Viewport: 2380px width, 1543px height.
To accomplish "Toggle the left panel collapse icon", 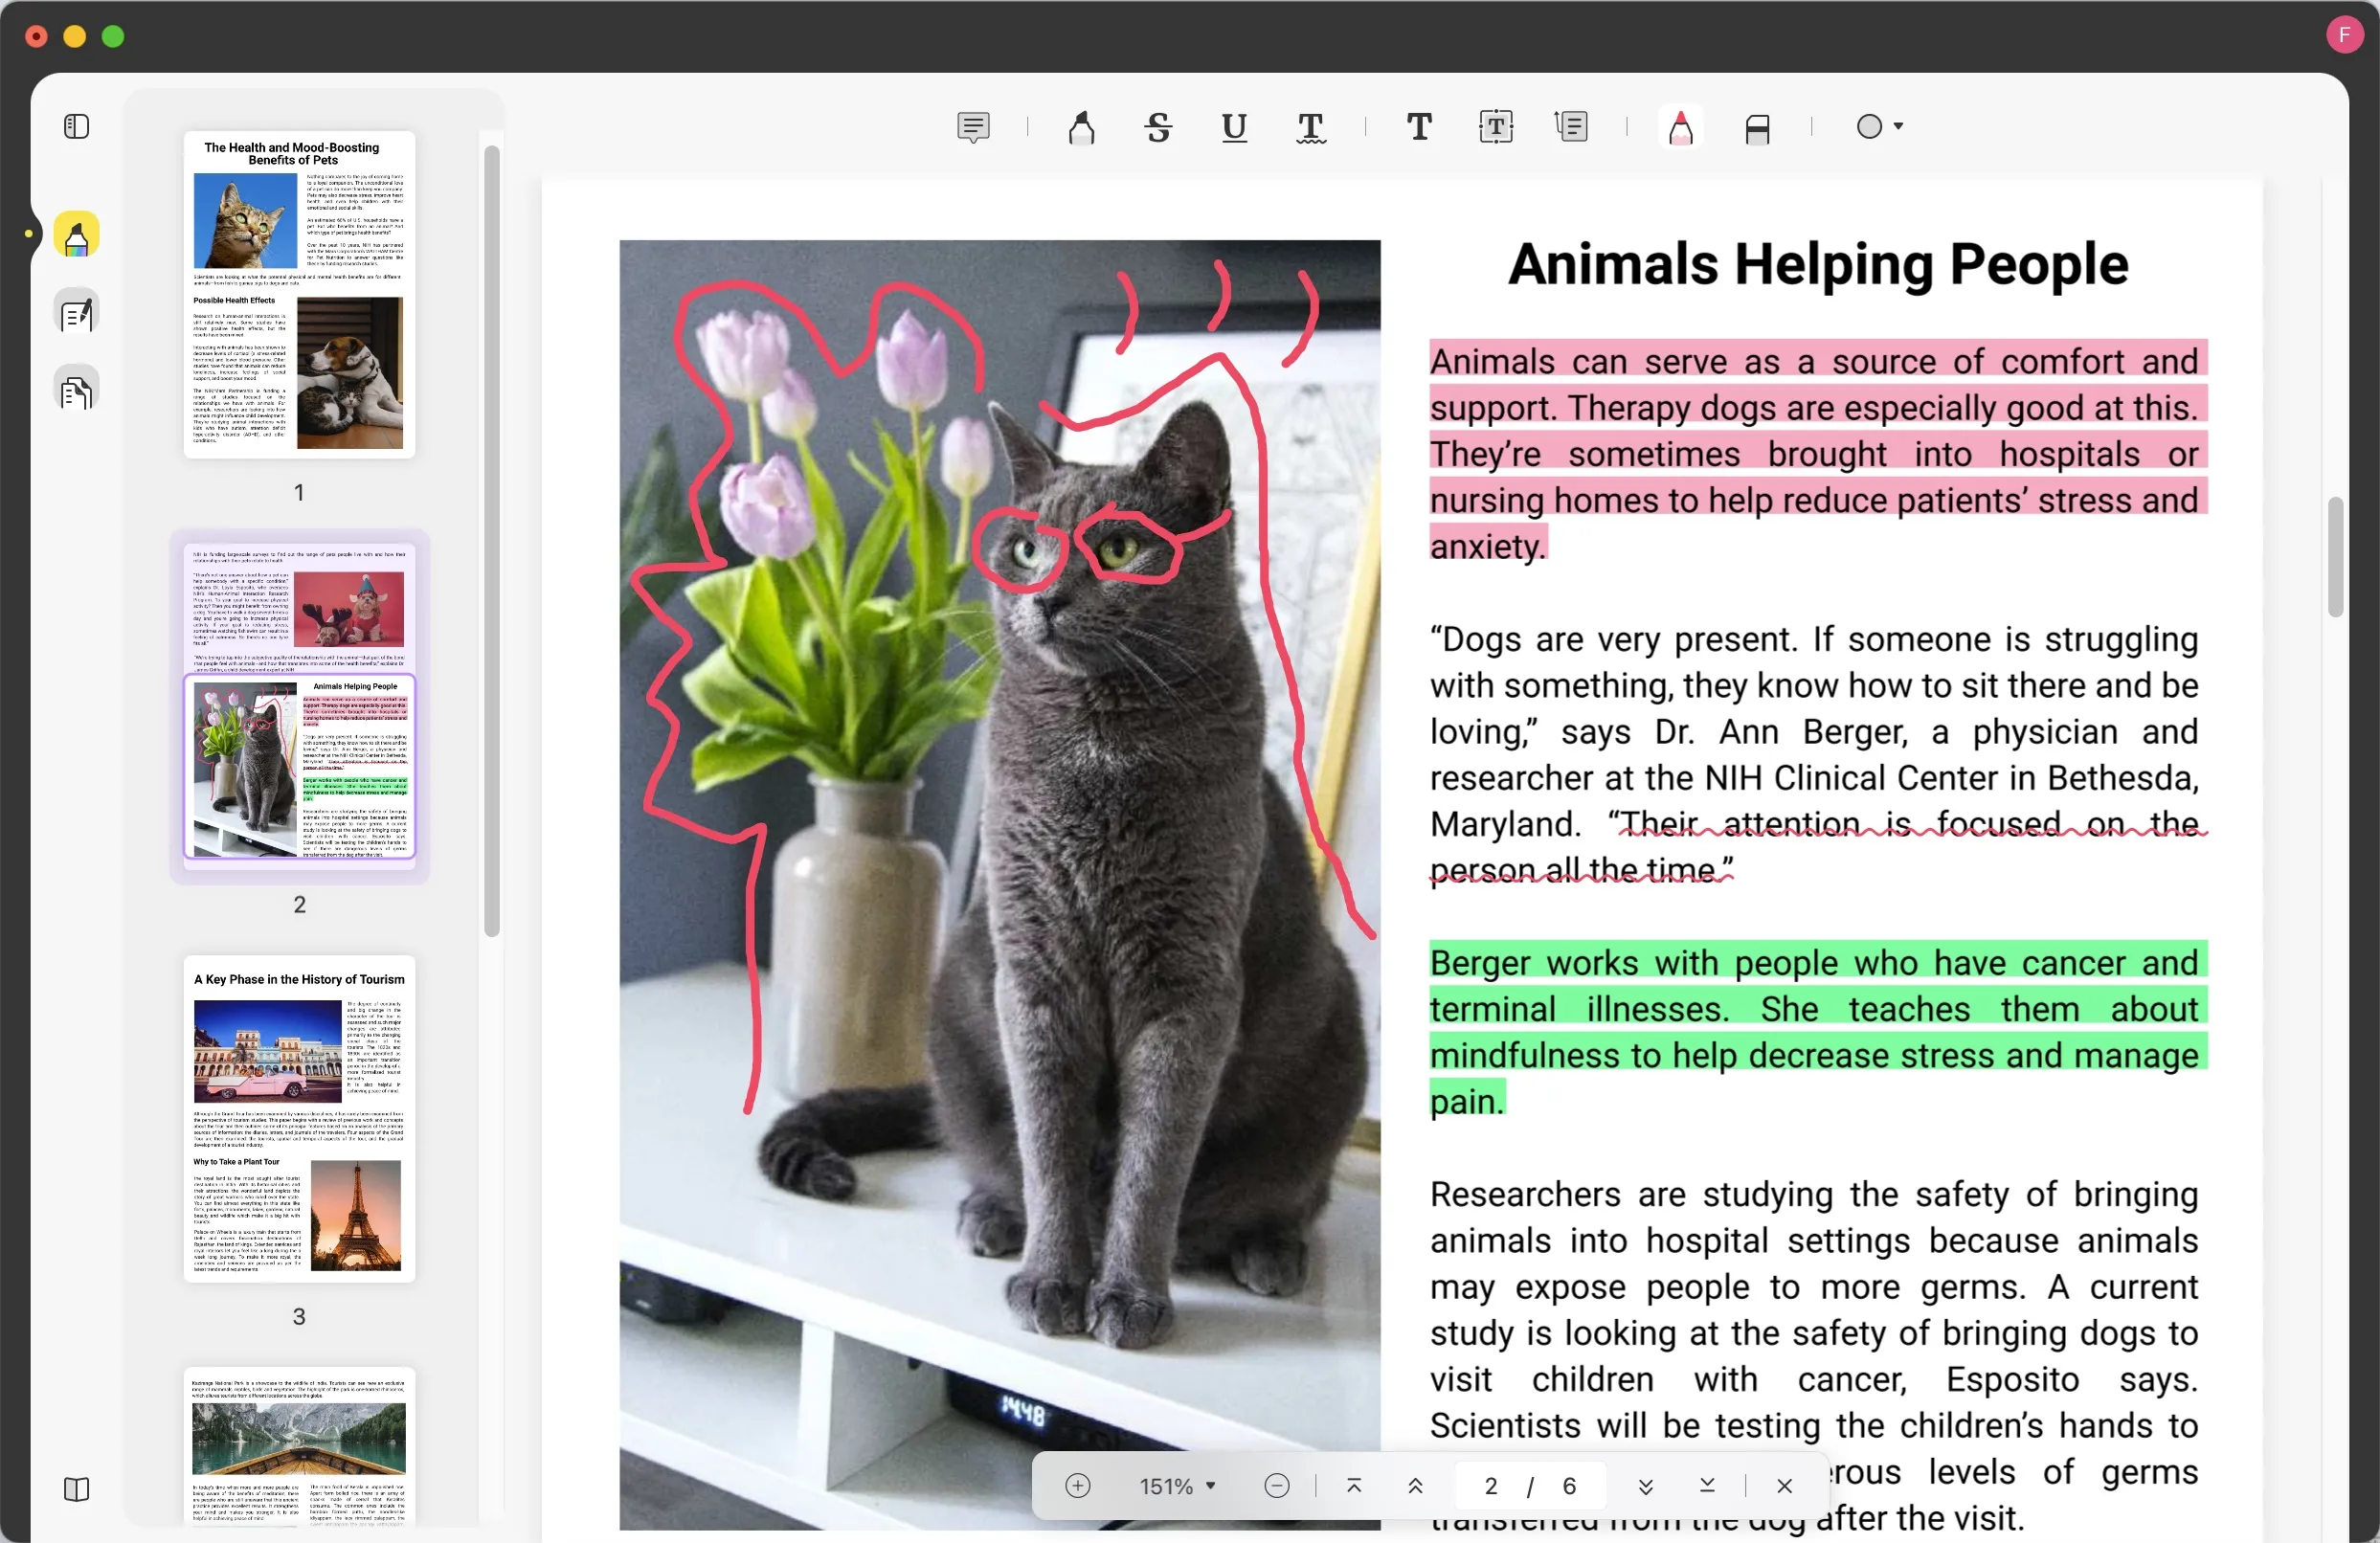I will coord(77,126).
